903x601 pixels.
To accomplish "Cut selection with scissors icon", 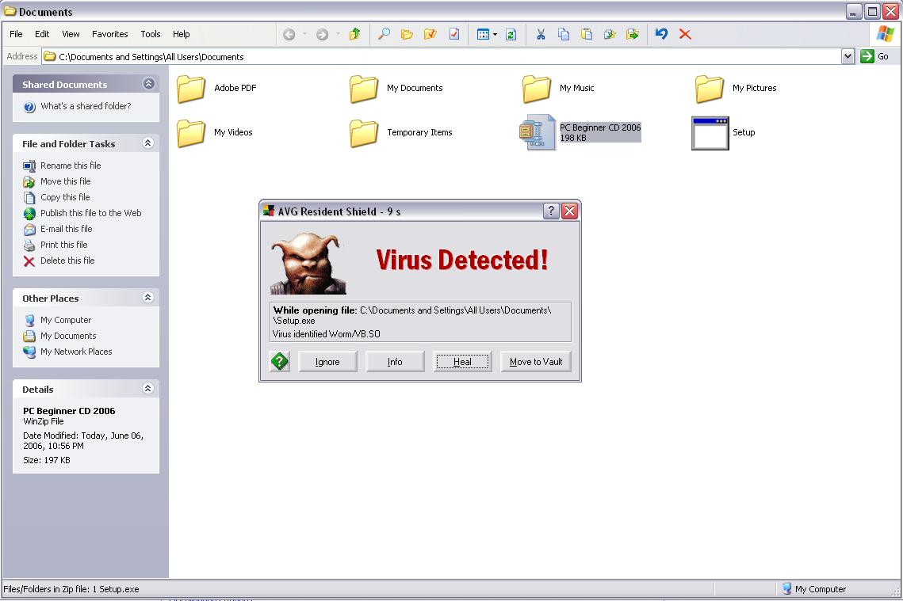I will tap(540, 35).
